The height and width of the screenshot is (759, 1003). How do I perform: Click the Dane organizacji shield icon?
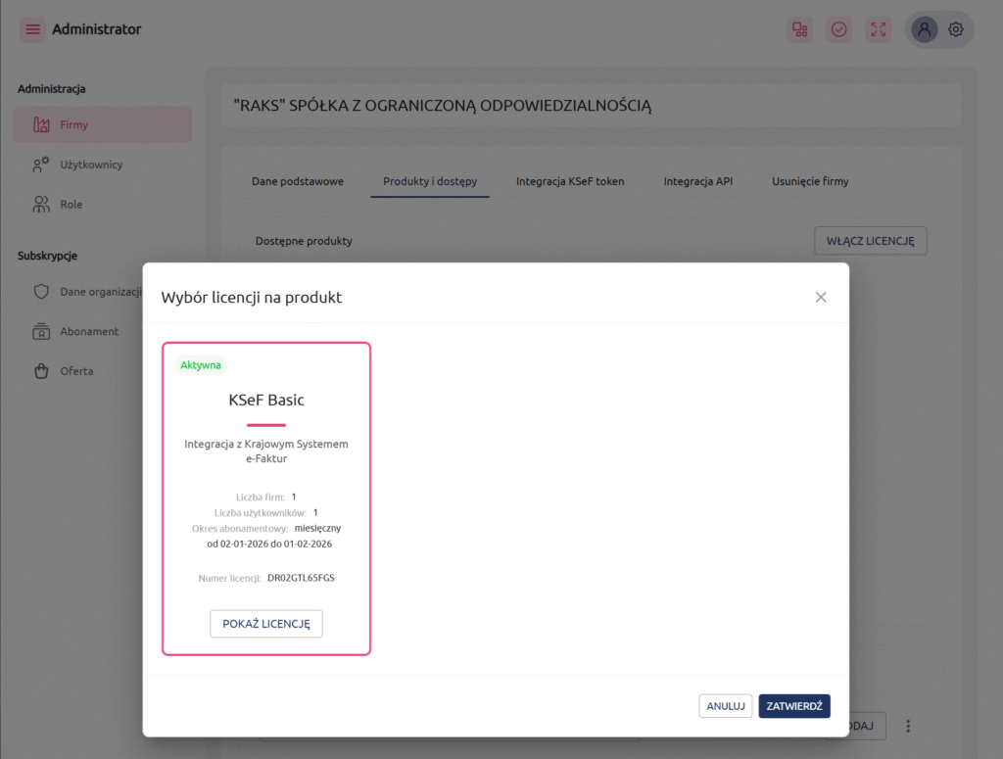tap(41, 292)
